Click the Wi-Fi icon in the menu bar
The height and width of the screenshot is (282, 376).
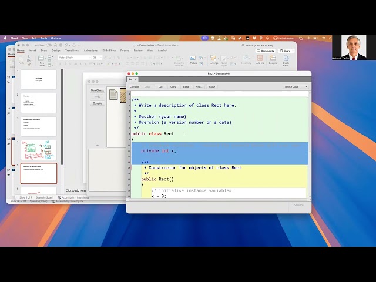[324, 38]
